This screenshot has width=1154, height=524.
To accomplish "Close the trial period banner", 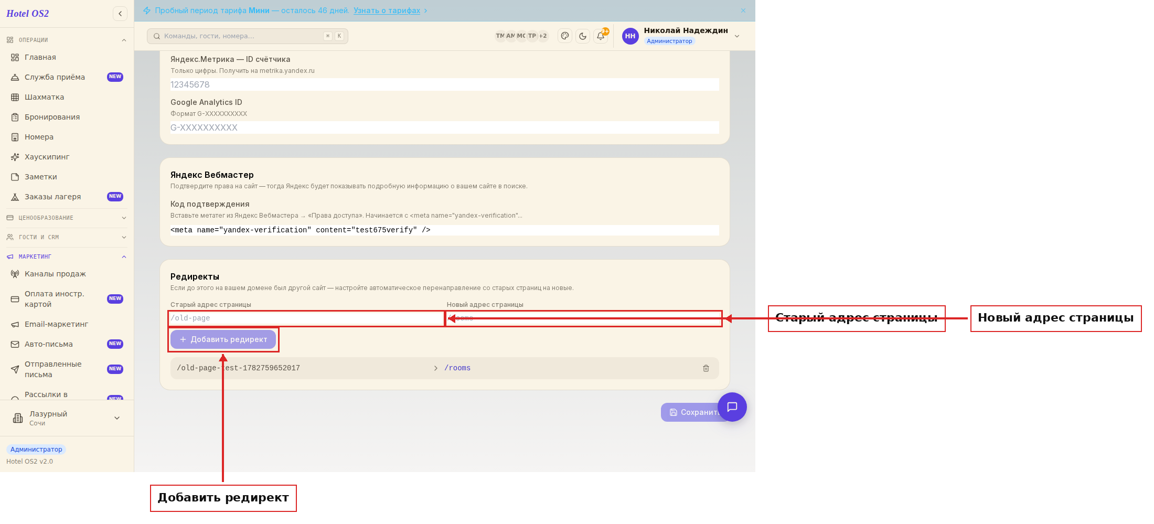I will click(x=743, y=10).
